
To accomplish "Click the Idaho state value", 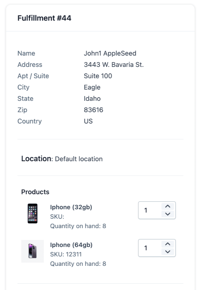I will point(92,98).
